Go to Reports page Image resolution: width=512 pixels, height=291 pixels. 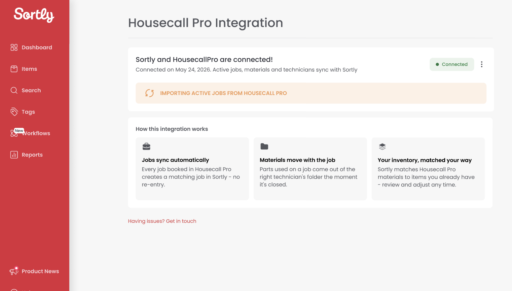point(32,155)
